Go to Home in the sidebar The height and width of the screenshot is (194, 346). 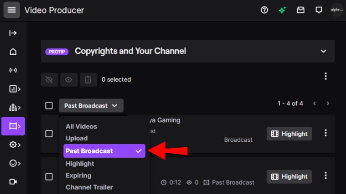tap(13, 52)
